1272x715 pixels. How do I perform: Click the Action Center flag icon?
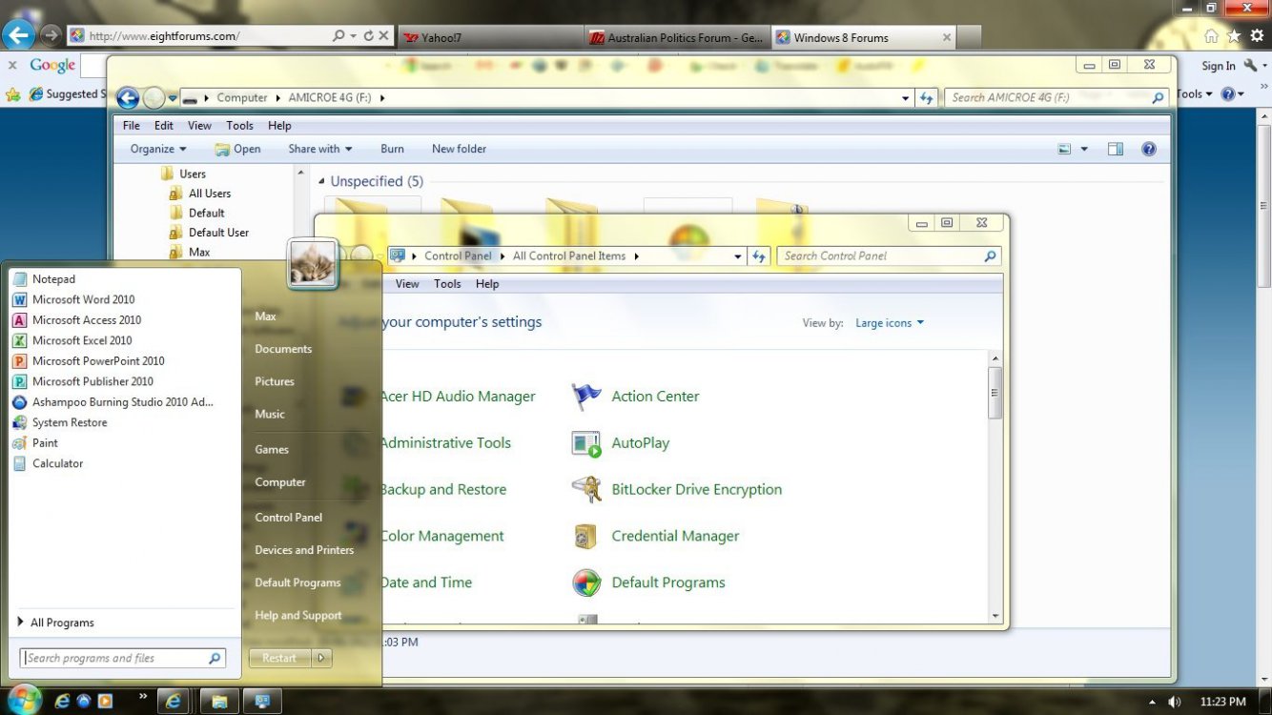(586, 397)
